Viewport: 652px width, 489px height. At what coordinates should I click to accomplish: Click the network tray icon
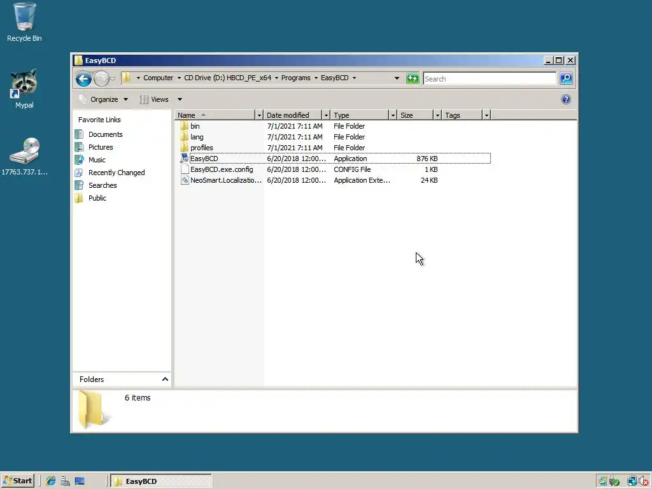click(632, 481)
